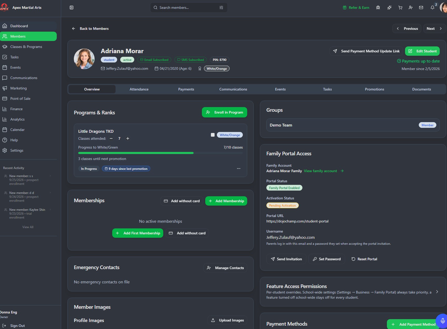This screenshot has height=329, width=447.
Task: Open the Documents tab
Action: (422, 89)
